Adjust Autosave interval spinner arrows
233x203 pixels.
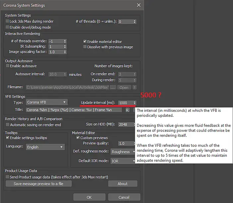coord(65,74)
